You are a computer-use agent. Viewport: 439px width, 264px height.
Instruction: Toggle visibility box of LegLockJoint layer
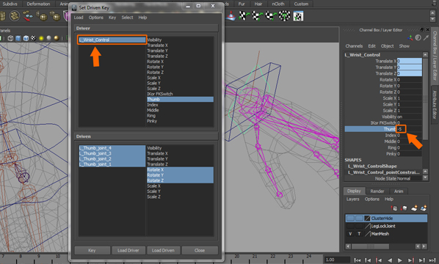pyautogui.click(x=350, y=226)
